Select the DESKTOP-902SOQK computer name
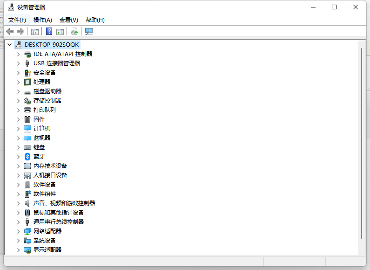370x270 pixels. coord(52,45)
